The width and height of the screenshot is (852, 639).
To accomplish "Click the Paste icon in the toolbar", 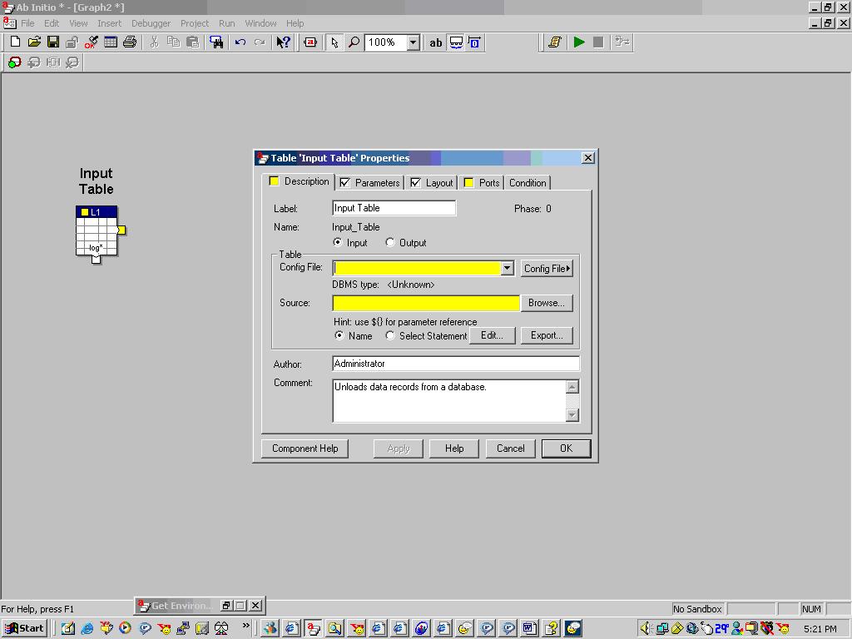I will point(194,42).
